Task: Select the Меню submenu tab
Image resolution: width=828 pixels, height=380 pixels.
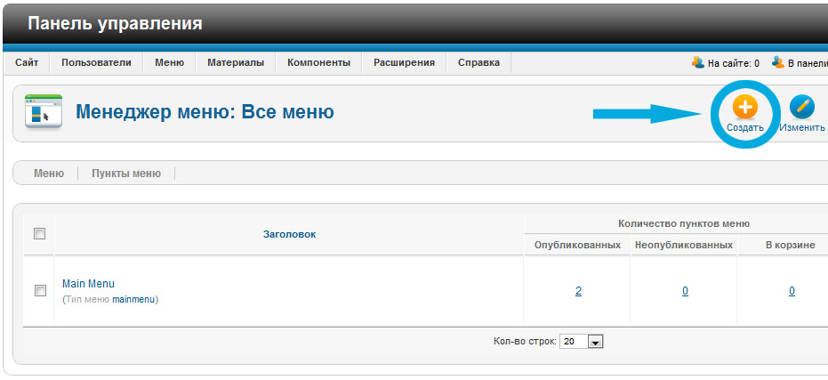Action: (49, 174)
